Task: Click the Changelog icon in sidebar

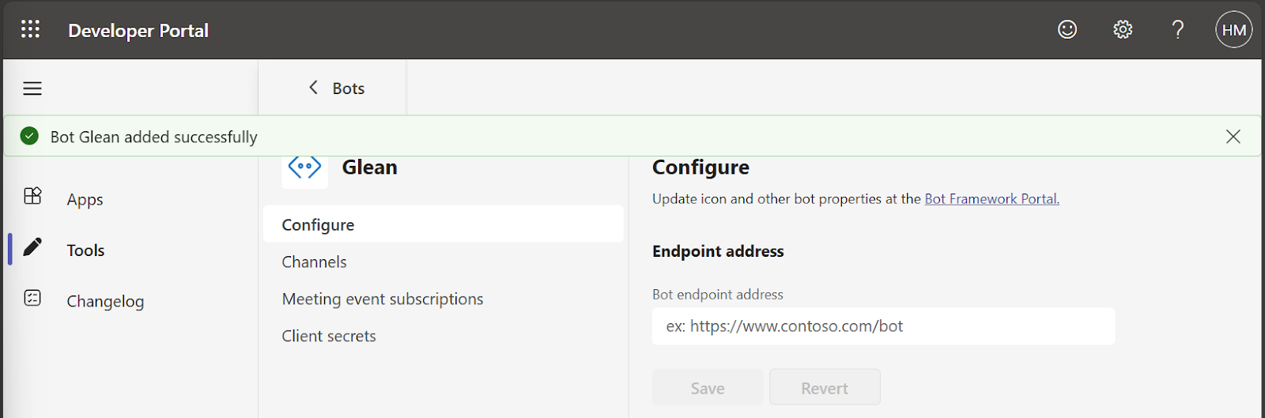Action: pos(32,298)
